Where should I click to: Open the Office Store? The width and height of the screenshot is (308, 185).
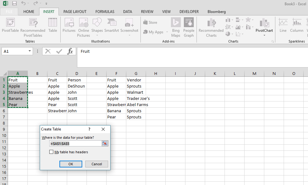[151, 22]
